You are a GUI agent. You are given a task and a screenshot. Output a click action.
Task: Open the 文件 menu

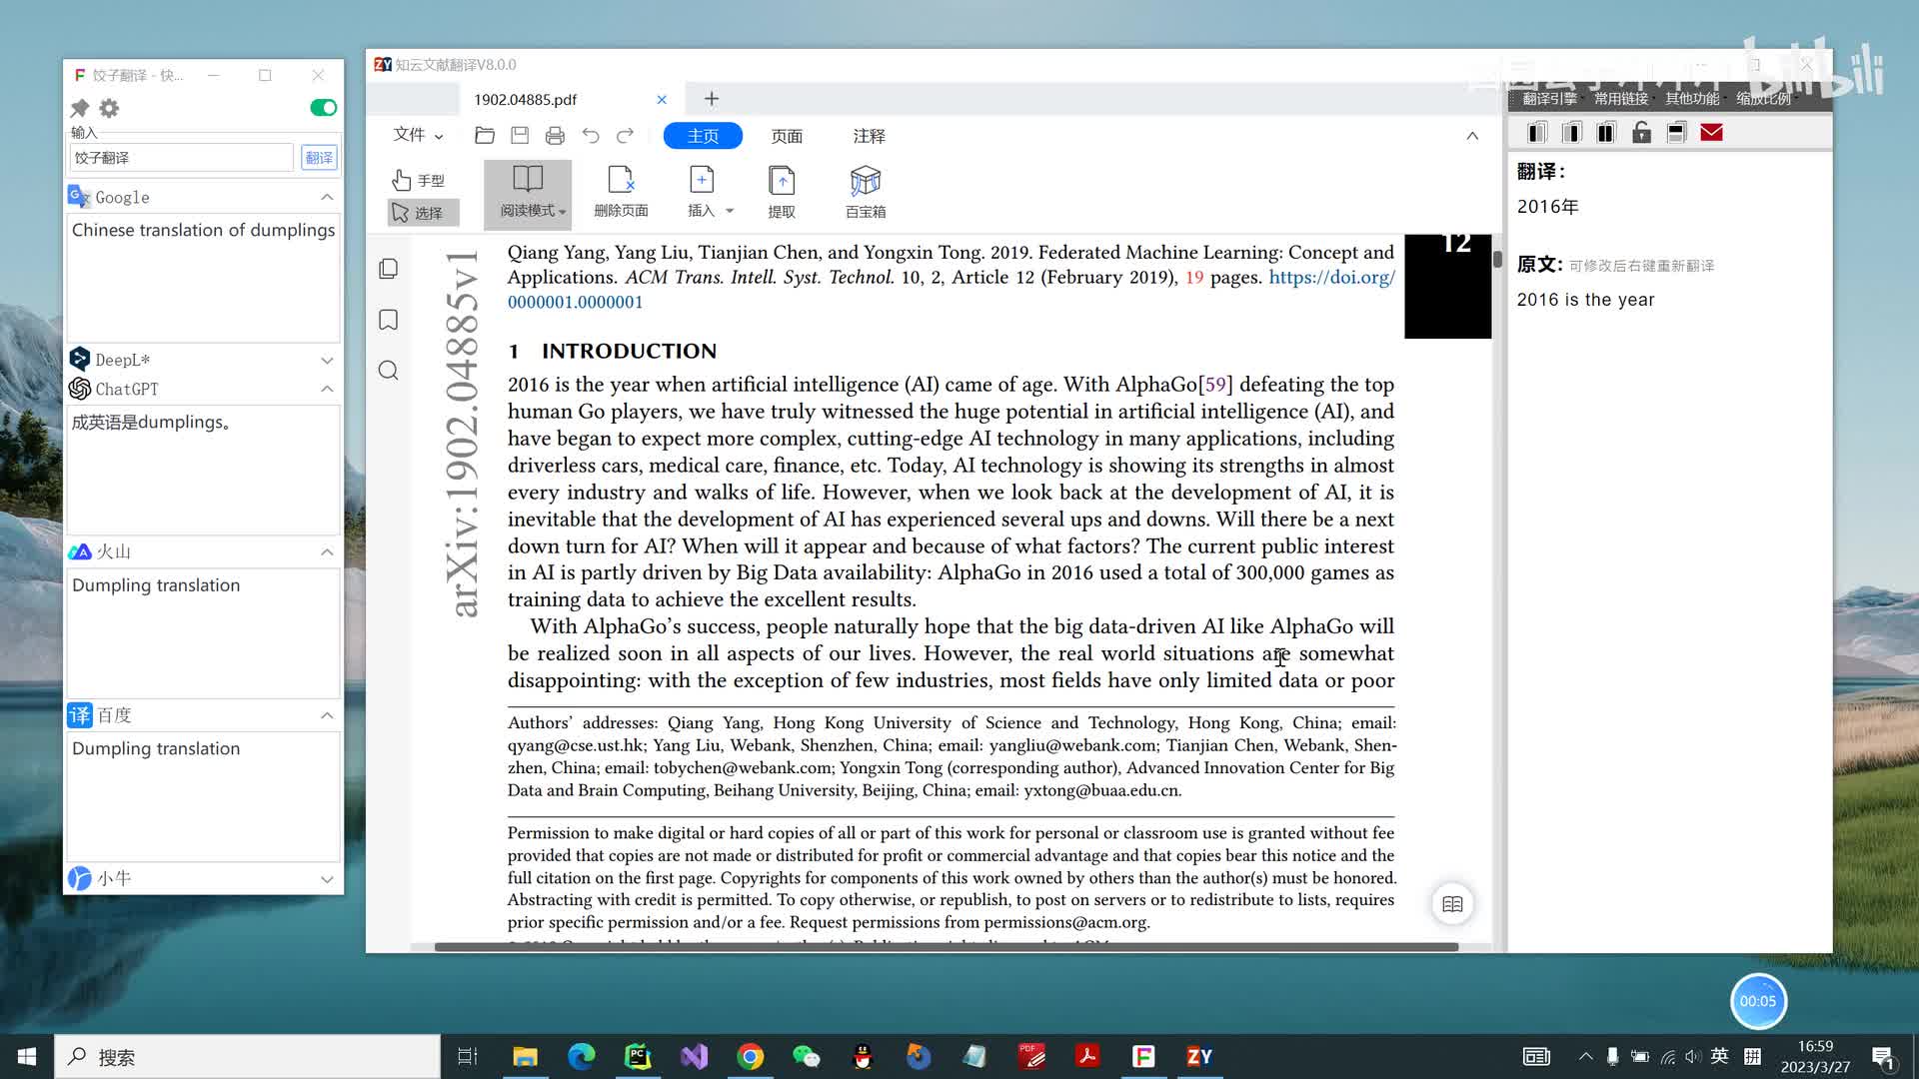tap(417, 135)
